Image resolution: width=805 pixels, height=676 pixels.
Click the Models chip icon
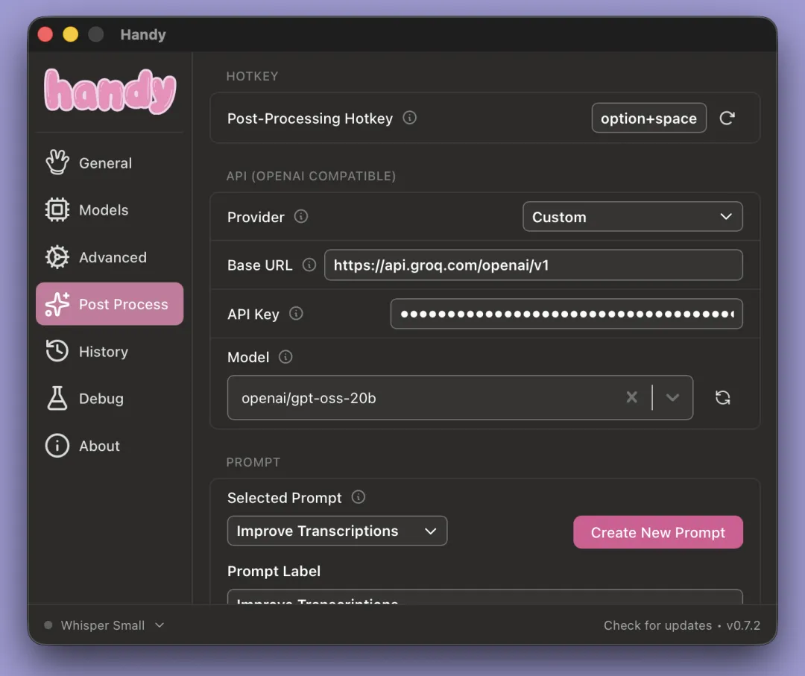pos(57,209)
